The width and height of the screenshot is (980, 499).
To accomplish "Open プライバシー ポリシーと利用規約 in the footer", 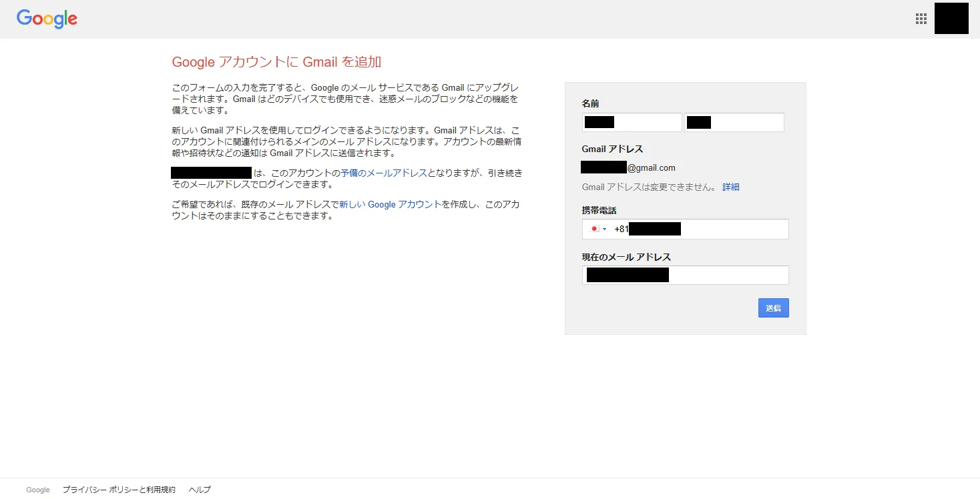I will pos(119,490).
